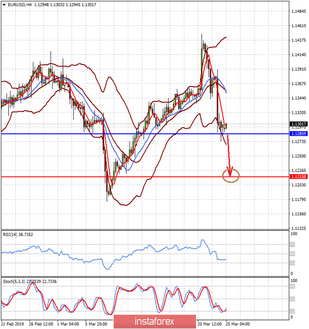The image size is (309, 329).
Task: Click the EURUSD,H4 chart title text
Action: (17, 5)
